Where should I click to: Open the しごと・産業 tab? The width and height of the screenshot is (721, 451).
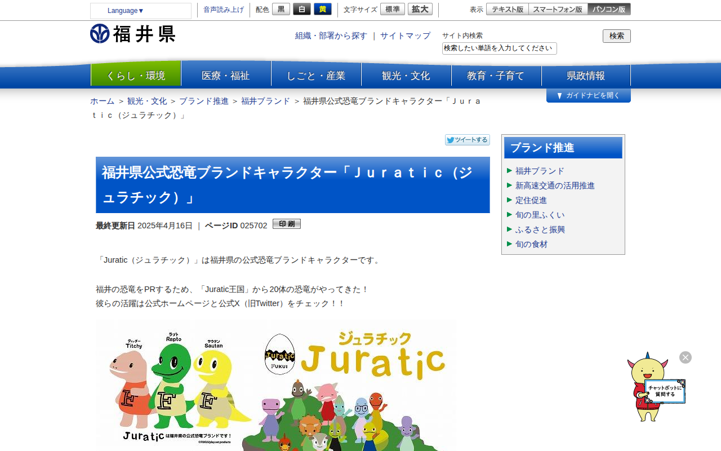click(x=316, y=75)
